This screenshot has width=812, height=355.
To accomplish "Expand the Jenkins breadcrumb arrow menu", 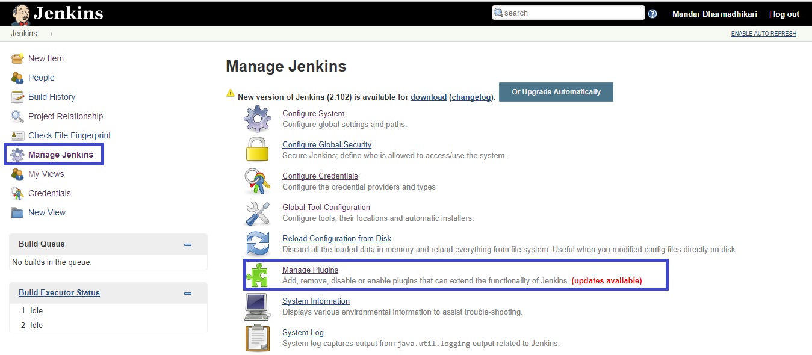I will 52,34.
